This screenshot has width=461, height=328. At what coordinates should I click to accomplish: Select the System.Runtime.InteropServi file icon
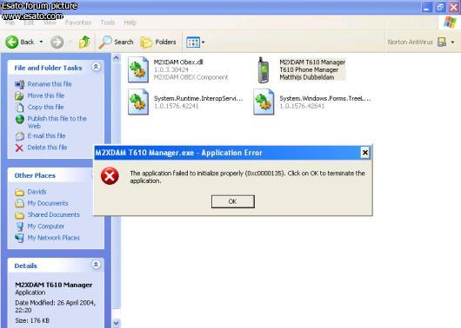tap(138, 102)
